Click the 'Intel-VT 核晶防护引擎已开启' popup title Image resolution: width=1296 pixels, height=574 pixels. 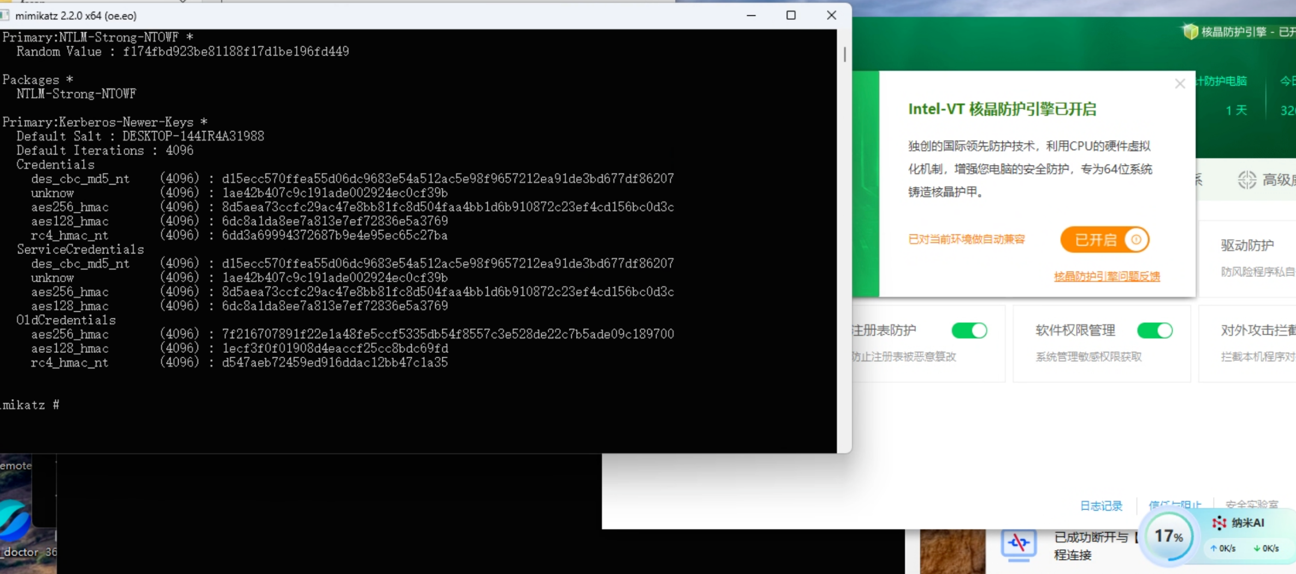click(x=1002, y=109)
